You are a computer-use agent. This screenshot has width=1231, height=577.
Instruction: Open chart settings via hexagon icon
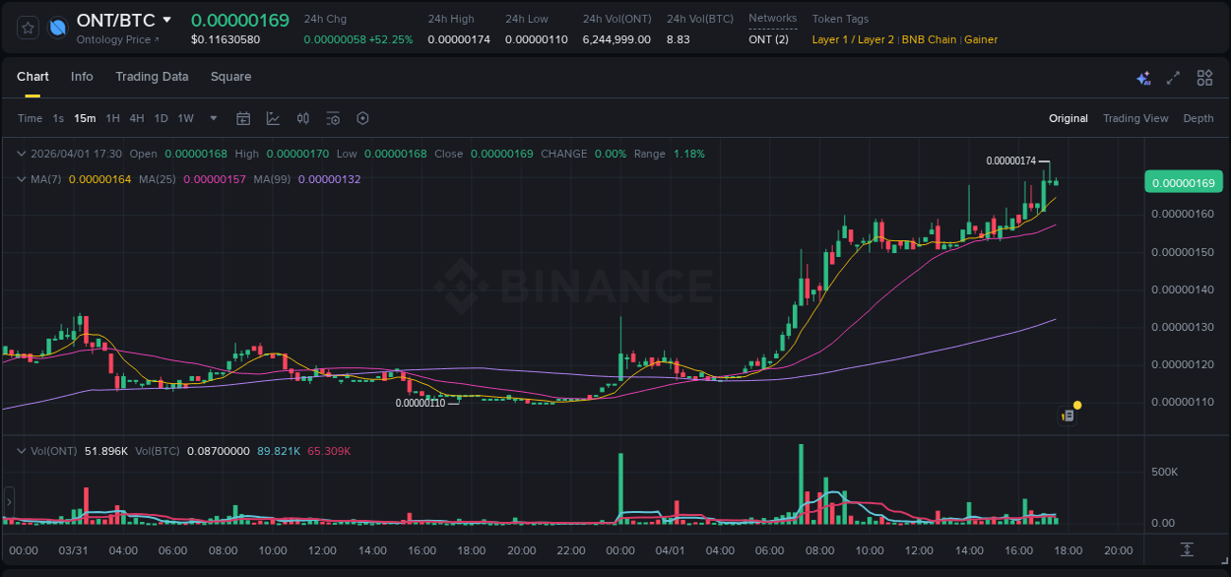[362, 118]
